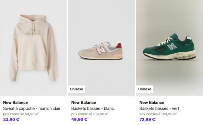
Task: Click the 72,99 € sale price
Action: pyautogui.click(x=147, y=119)
